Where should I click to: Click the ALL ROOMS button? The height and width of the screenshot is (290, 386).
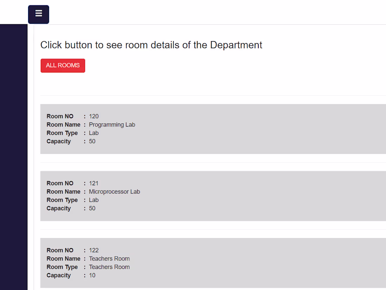[63, 65]
